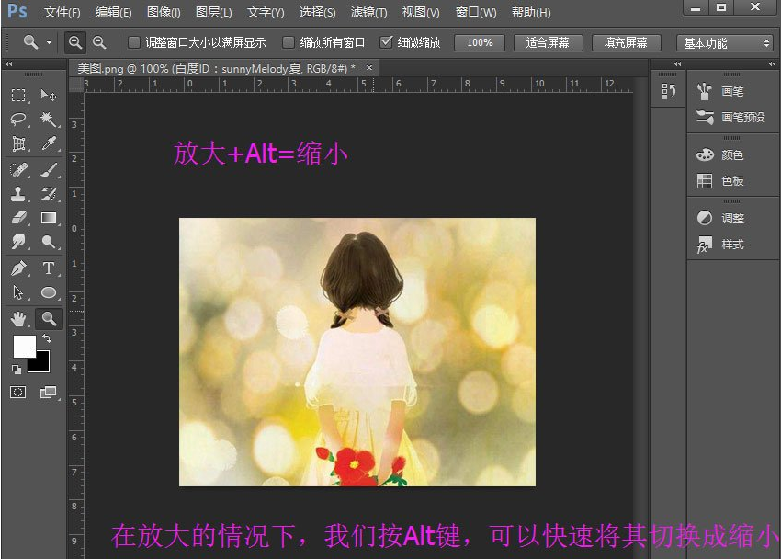The width and height of the screenshot is (781, 559).
Task: Swap foreground and background colors
Action: tap(47, 338)
